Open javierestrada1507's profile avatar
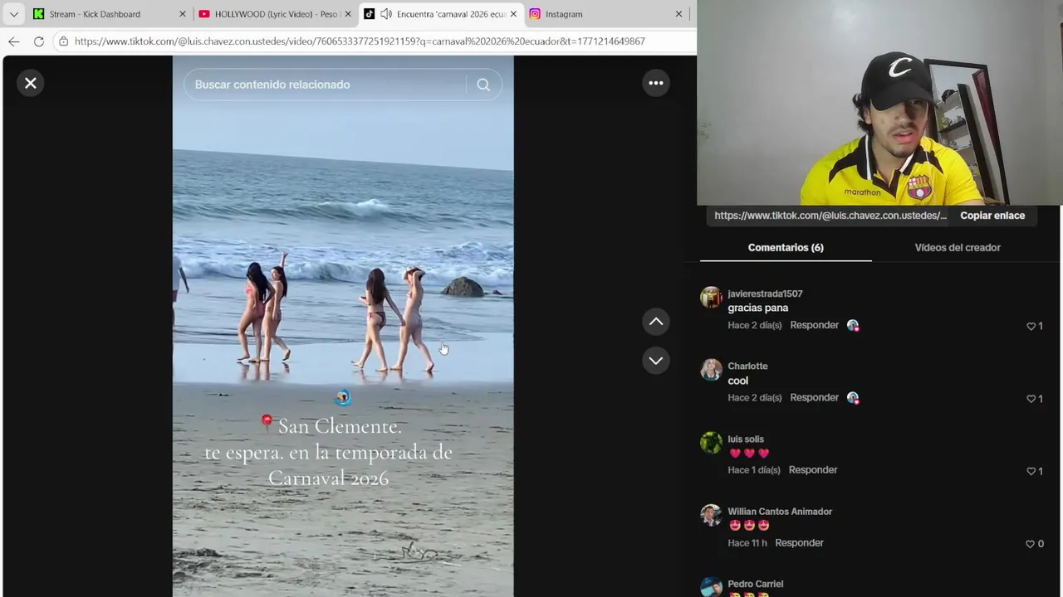Image resolution: width=1063 pixels, height=597 pixels. tap(711, 298)
